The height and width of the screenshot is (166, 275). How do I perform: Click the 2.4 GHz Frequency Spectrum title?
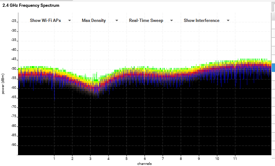click(x=31, y=5)
